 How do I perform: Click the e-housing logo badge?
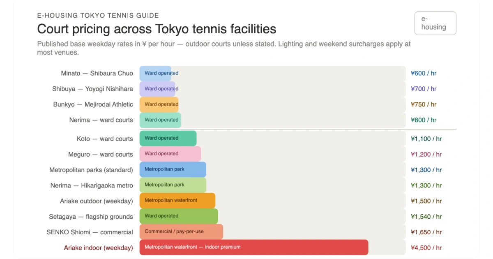435,23
